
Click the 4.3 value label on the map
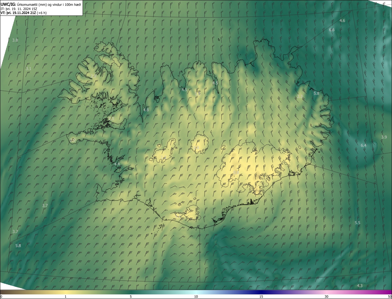click(360, 286)
